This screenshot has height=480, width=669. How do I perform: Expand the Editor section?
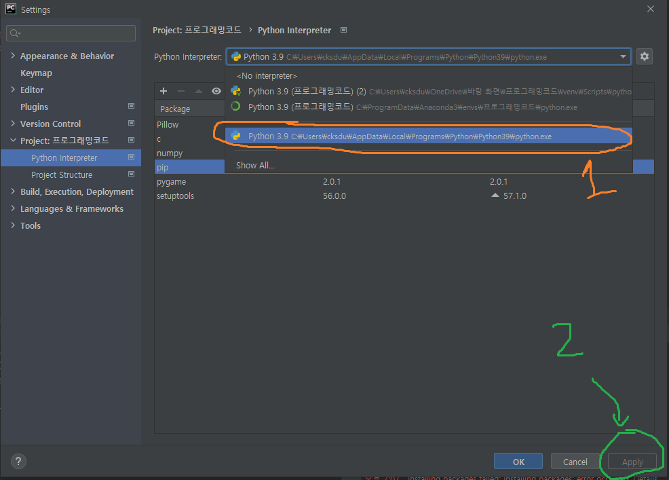pos(13,89)
